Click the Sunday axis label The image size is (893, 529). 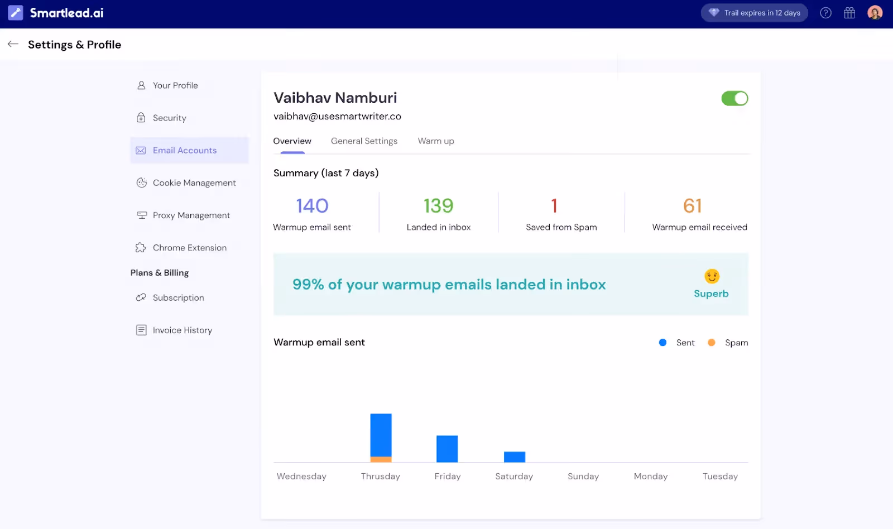point(583,477)
